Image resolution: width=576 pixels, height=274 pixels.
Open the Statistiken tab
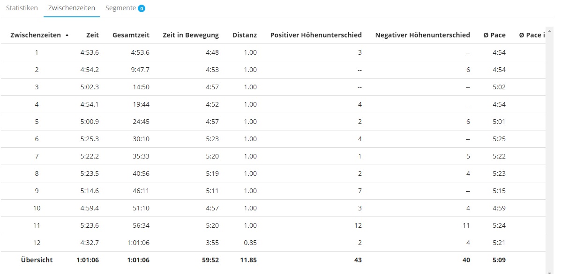22,8
